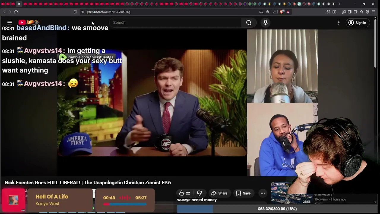Sign in to YouTube account
380x214 pixels.
point(357,23)
